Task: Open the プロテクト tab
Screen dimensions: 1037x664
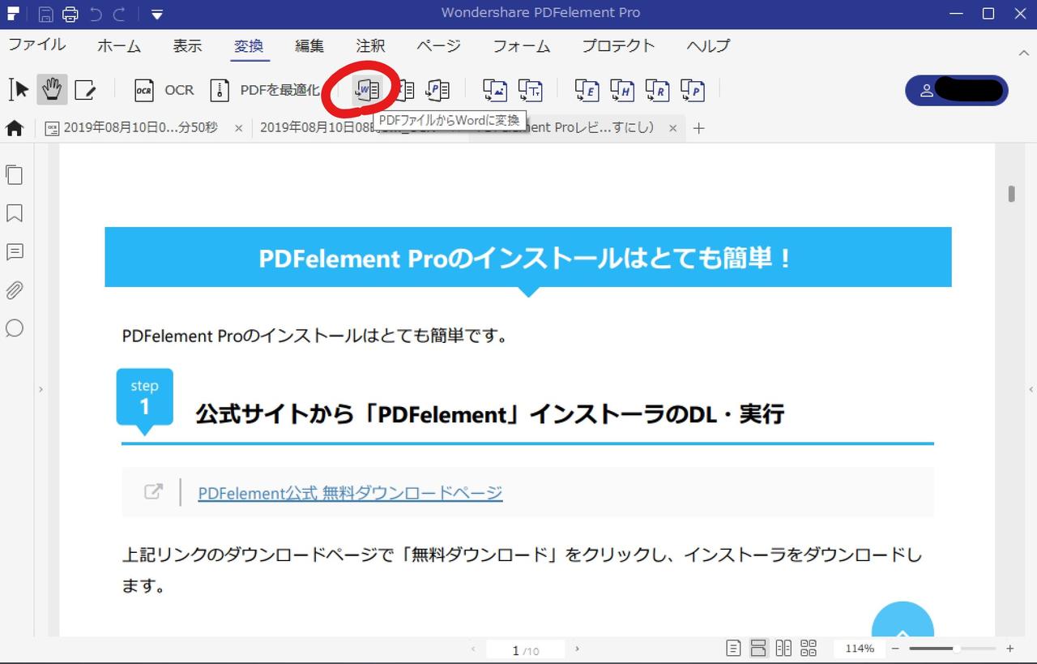Action: pyautogui.click(x=618, y=46)
